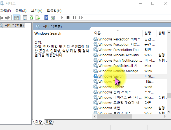Image resolution: width=171 pixels, height=130 pixels.
Task: Click the WAS... description cell
Action: tap(149, 55)
